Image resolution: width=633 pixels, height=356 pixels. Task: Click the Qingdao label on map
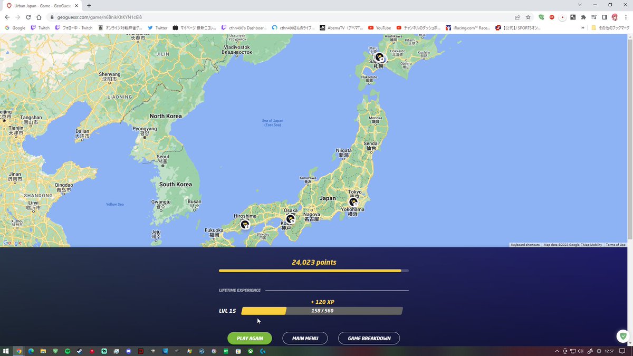[x=64, y=188]
